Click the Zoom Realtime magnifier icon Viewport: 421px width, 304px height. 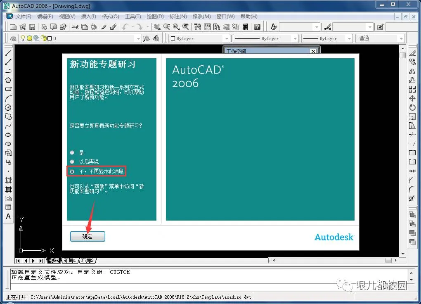167,27
